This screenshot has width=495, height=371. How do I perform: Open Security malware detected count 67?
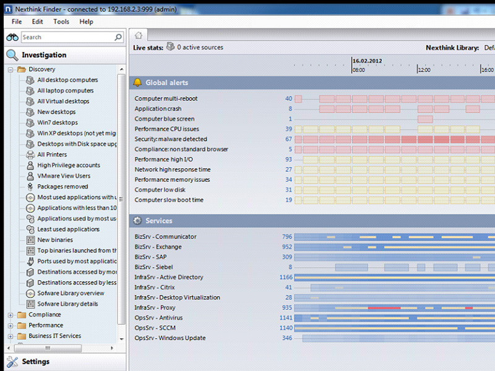[288, 139]
